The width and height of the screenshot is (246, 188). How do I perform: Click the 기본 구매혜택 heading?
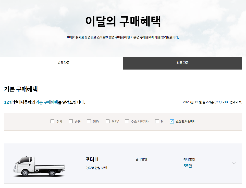point(21,89)
